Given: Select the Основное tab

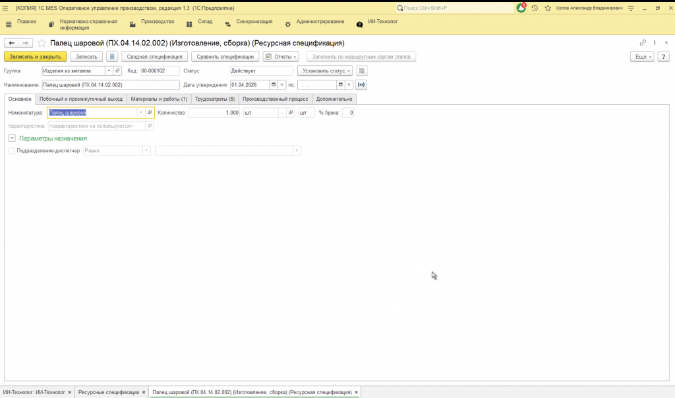Looking at the screenshot, I should point(20,99).
